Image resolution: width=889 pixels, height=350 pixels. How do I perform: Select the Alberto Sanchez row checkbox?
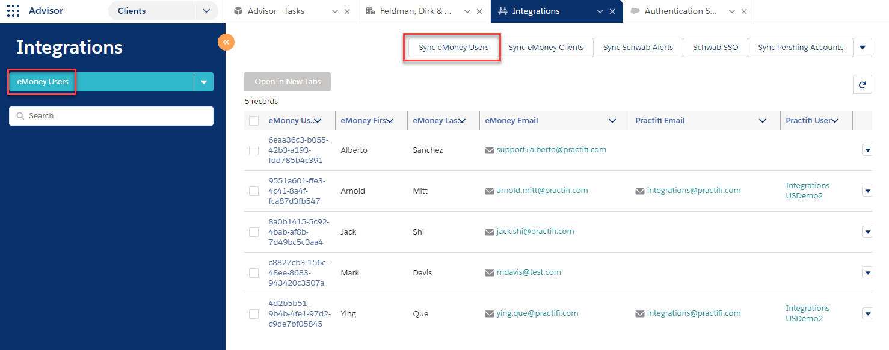(x=254, y=150)
